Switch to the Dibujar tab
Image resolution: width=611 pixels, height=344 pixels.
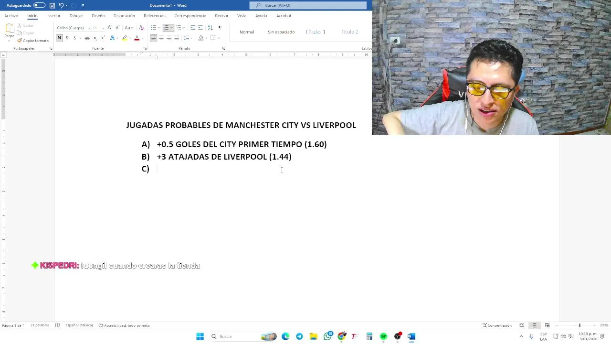click(x=76, y=16)
